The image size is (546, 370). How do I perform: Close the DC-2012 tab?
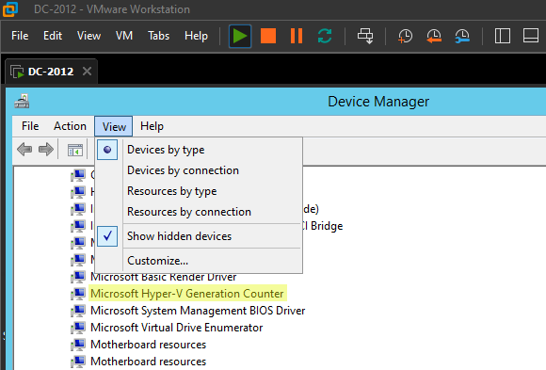[87, 72]
